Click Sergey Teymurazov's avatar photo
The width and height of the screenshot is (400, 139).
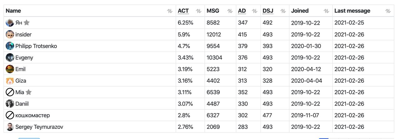pyautogui.click(x=10, y=127)
